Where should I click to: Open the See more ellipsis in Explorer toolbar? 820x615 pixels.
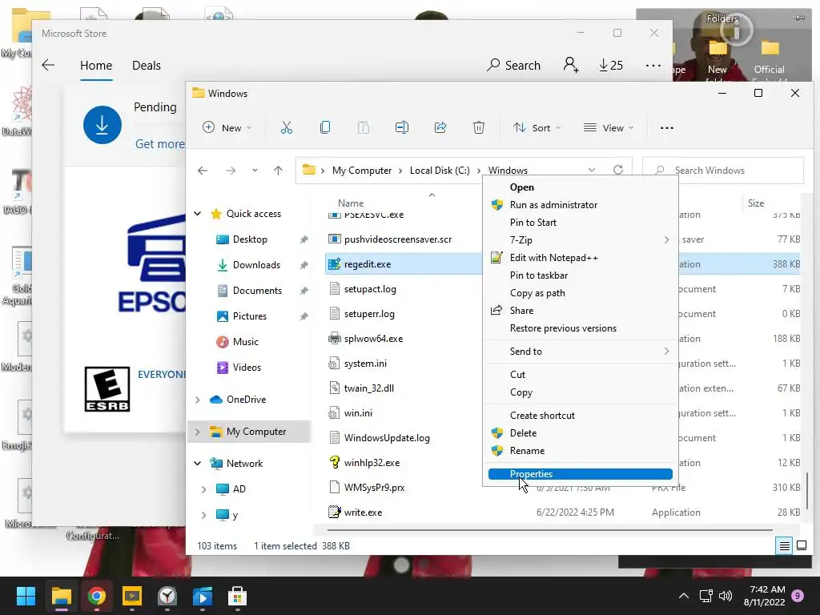tap(667, 127)
